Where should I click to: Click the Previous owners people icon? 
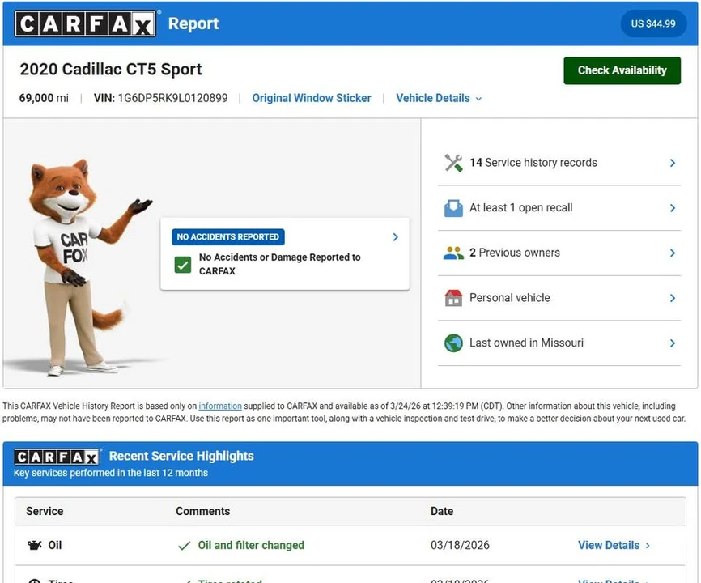[453, 253]
